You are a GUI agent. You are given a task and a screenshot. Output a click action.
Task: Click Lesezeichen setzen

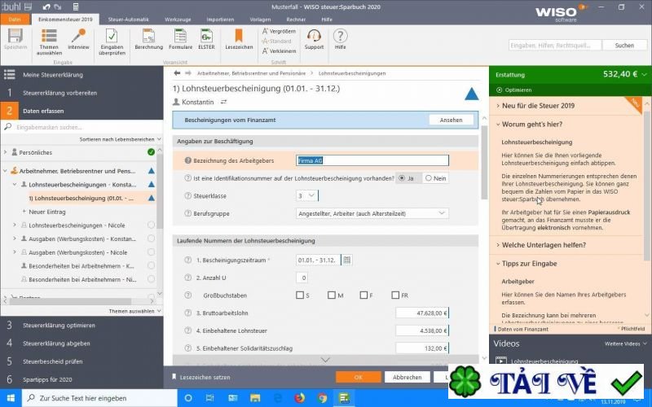click(201, 377)
